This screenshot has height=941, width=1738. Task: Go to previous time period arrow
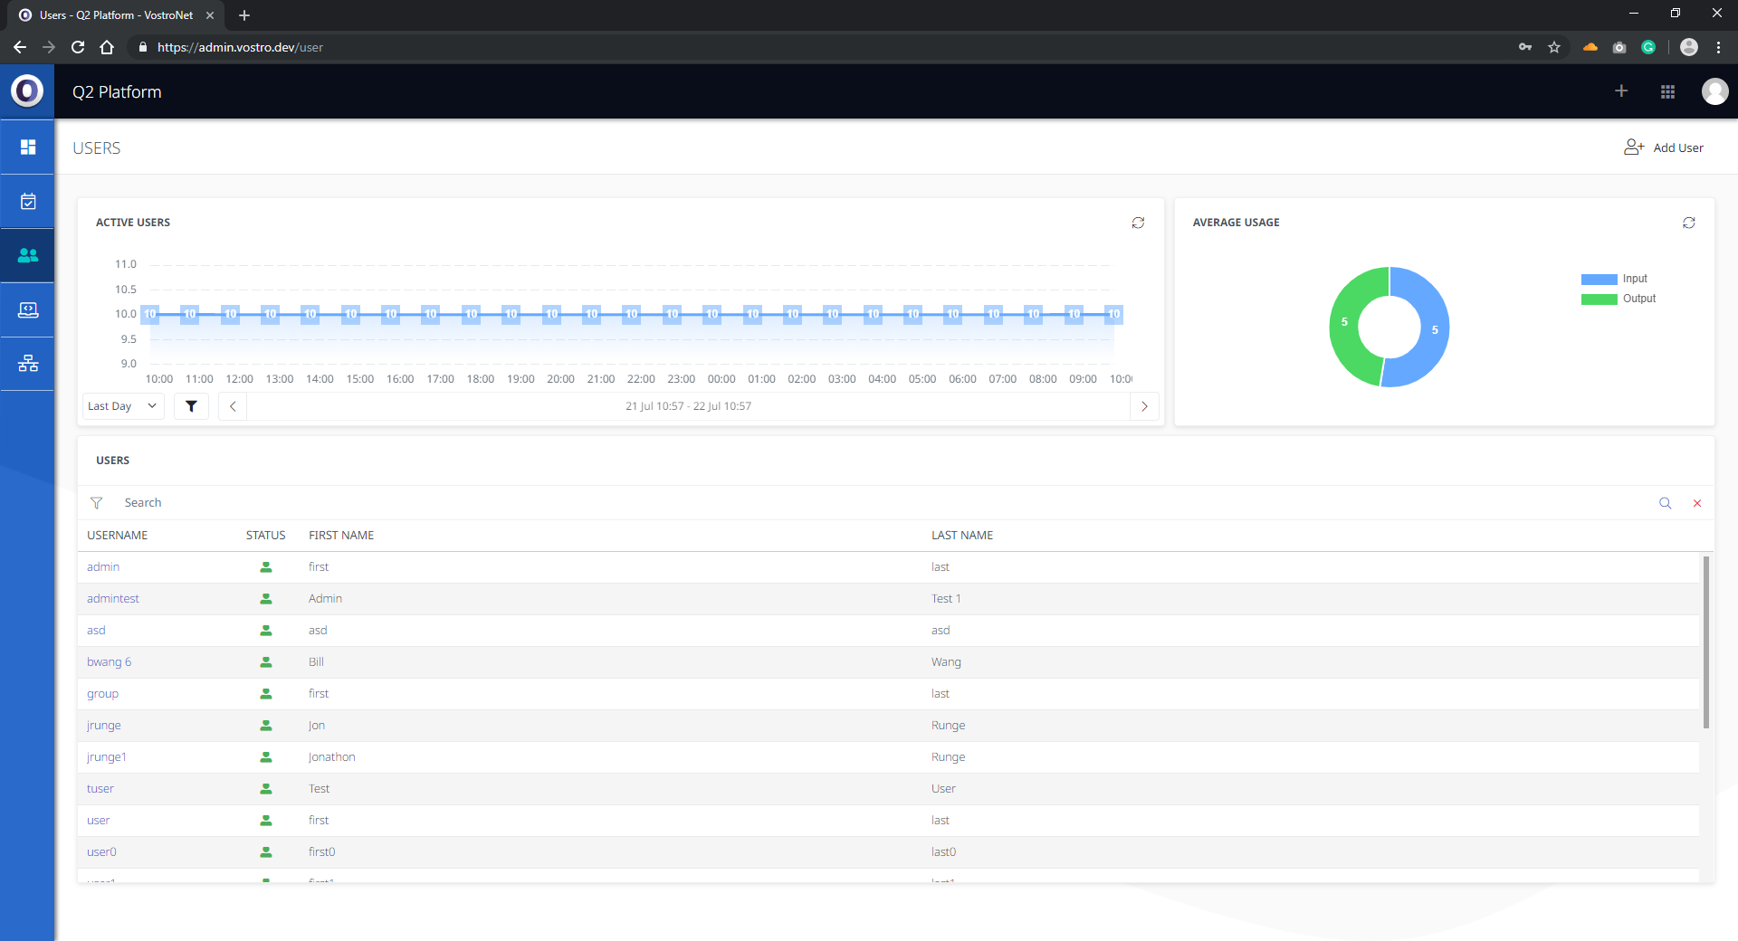233,406
